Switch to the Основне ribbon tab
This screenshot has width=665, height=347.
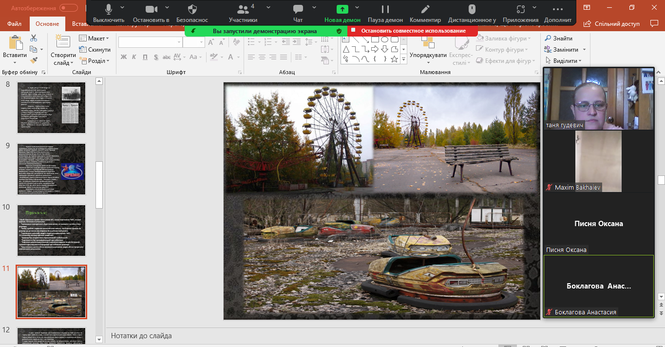[47, 24]
